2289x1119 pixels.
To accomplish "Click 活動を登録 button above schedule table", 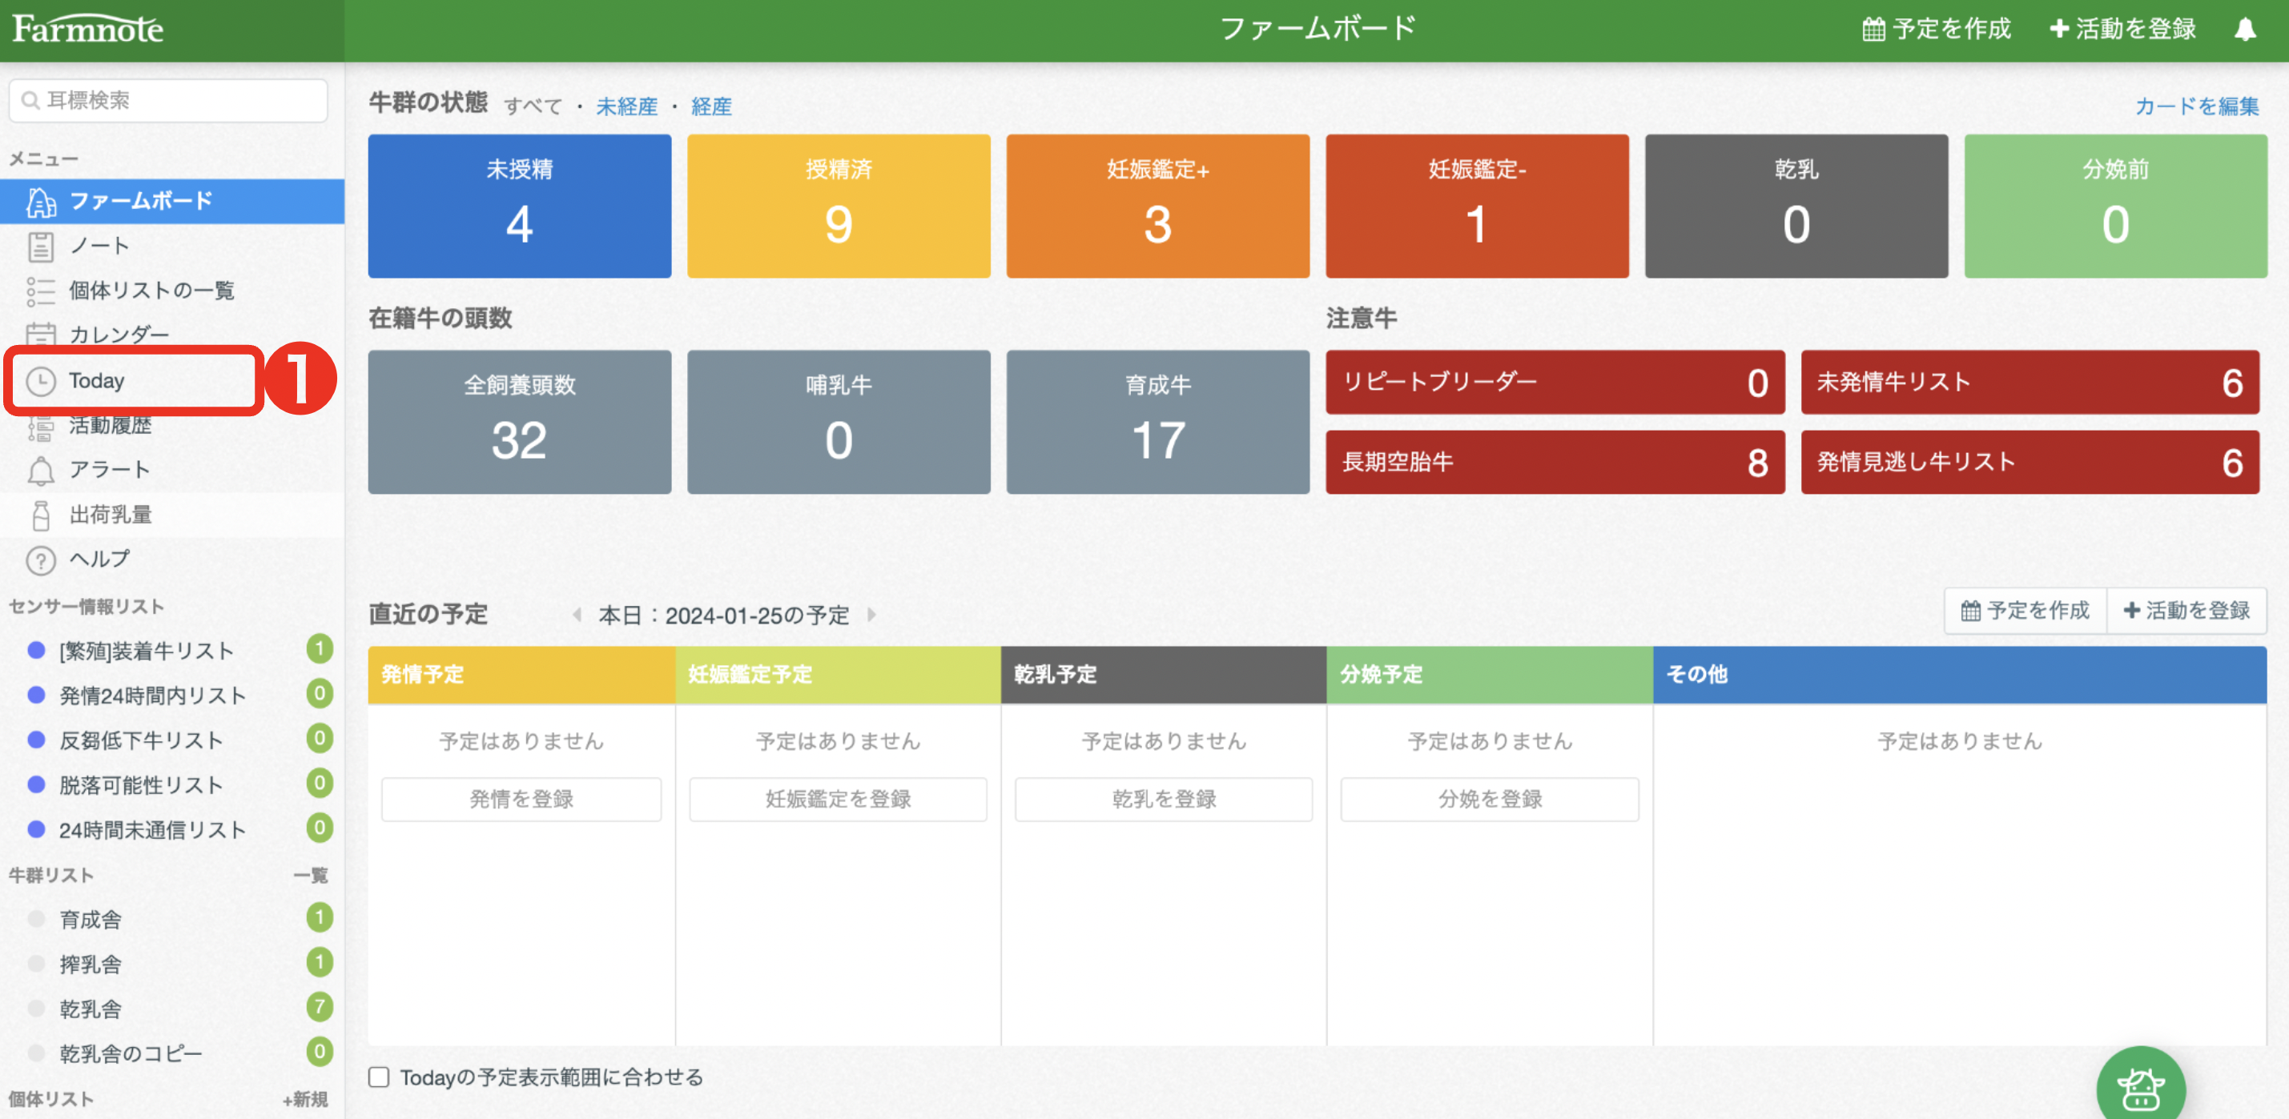I will pos(2186,611).
